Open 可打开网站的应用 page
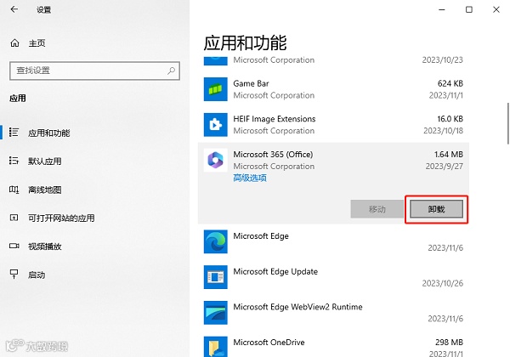510x357 pixels. pos(61,218)
